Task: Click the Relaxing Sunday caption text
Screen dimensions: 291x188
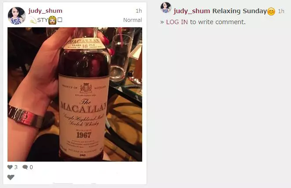Action: 239,11
